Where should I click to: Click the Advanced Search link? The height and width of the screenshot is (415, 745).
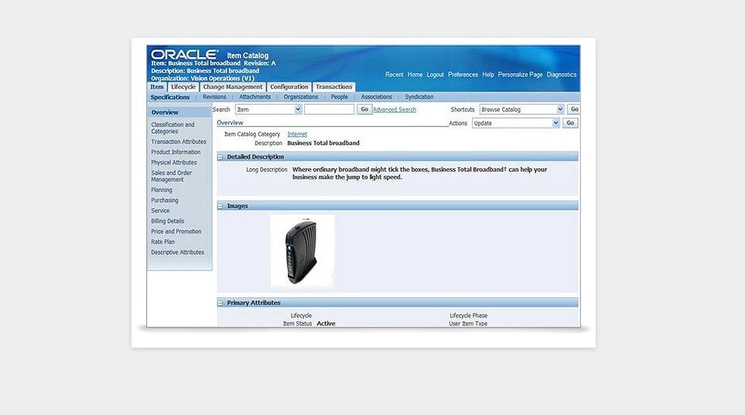click(x=394, y=110)
